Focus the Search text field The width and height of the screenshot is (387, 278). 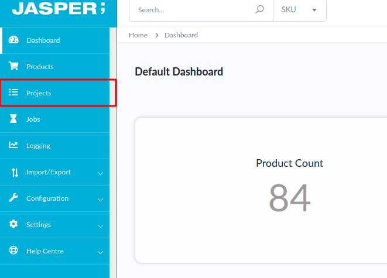pos(193,10)
